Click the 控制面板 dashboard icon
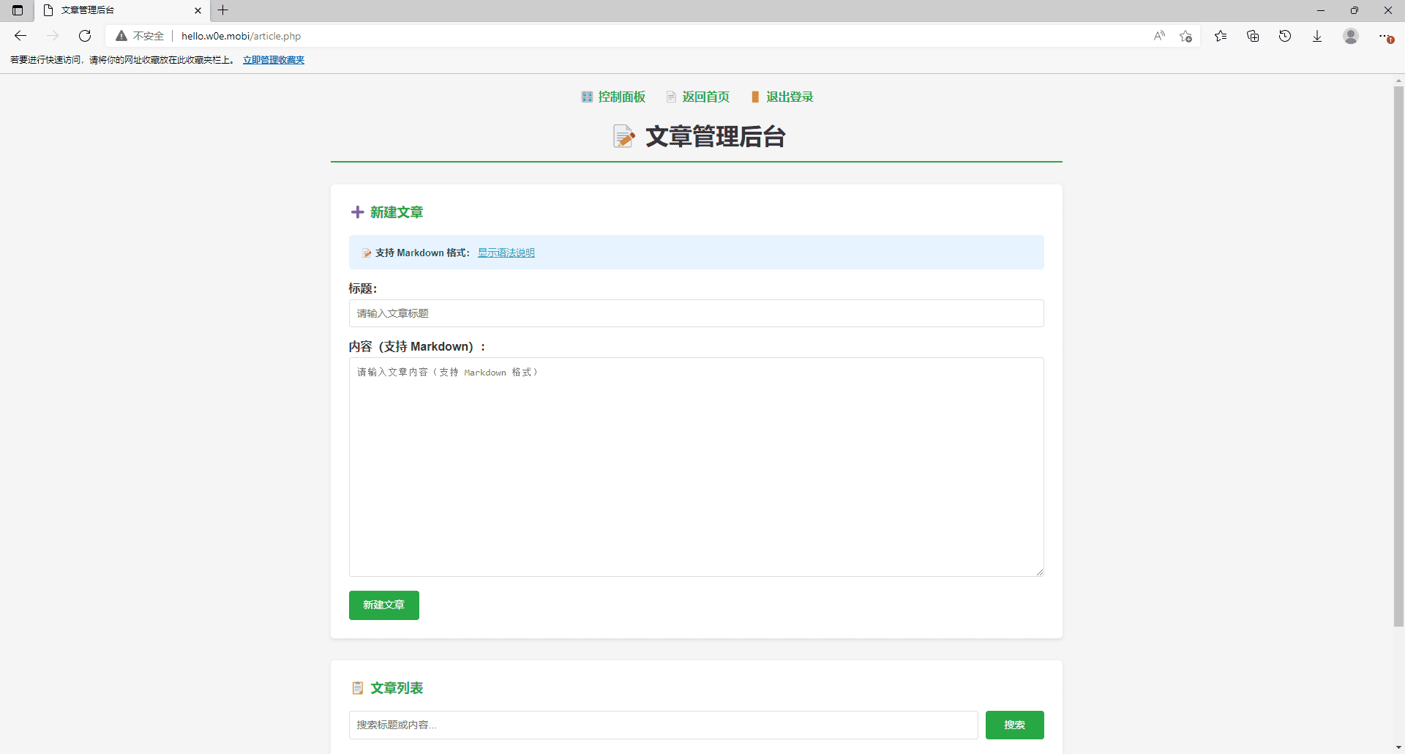1405x754 pixels. (587, 96)
